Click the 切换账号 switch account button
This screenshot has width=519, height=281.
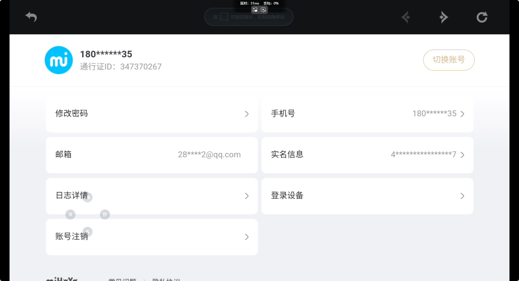[449, 60]
